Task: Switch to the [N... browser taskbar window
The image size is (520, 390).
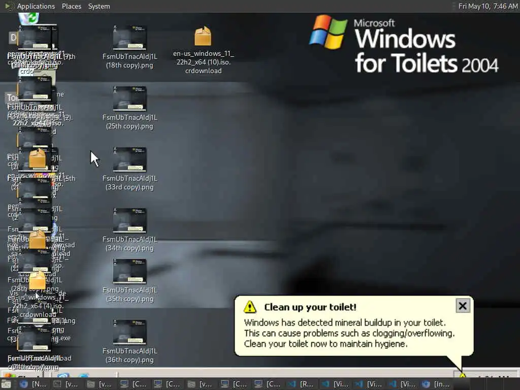Action: point(33,384)
